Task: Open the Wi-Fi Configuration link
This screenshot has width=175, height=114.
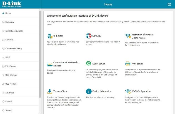Action: click(141, 91)
